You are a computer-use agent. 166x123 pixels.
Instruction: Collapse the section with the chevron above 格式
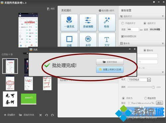click(163, 72)
